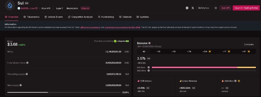261x97 pixels.
Task: Click the contract chain icon
Action: coord(19,8)
